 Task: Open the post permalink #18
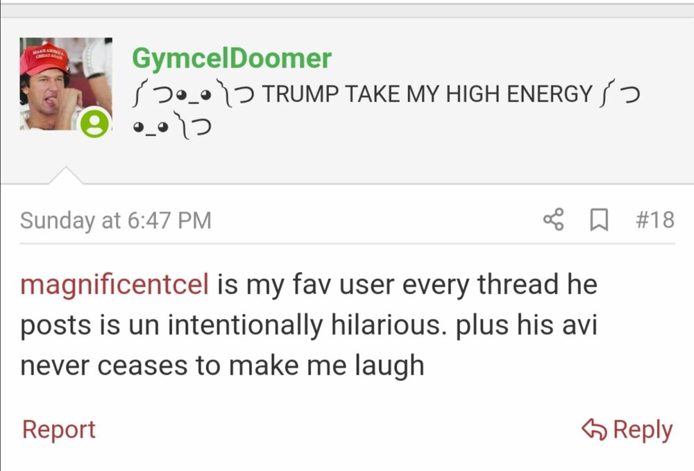pyautogui.click(x=655, y=219)
